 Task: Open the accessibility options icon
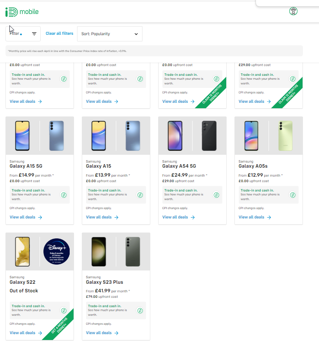tap(293, 11)
